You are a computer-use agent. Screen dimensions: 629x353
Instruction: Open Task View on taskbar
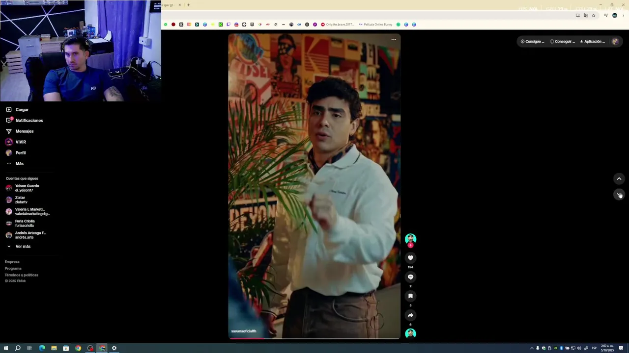[29, 348]
